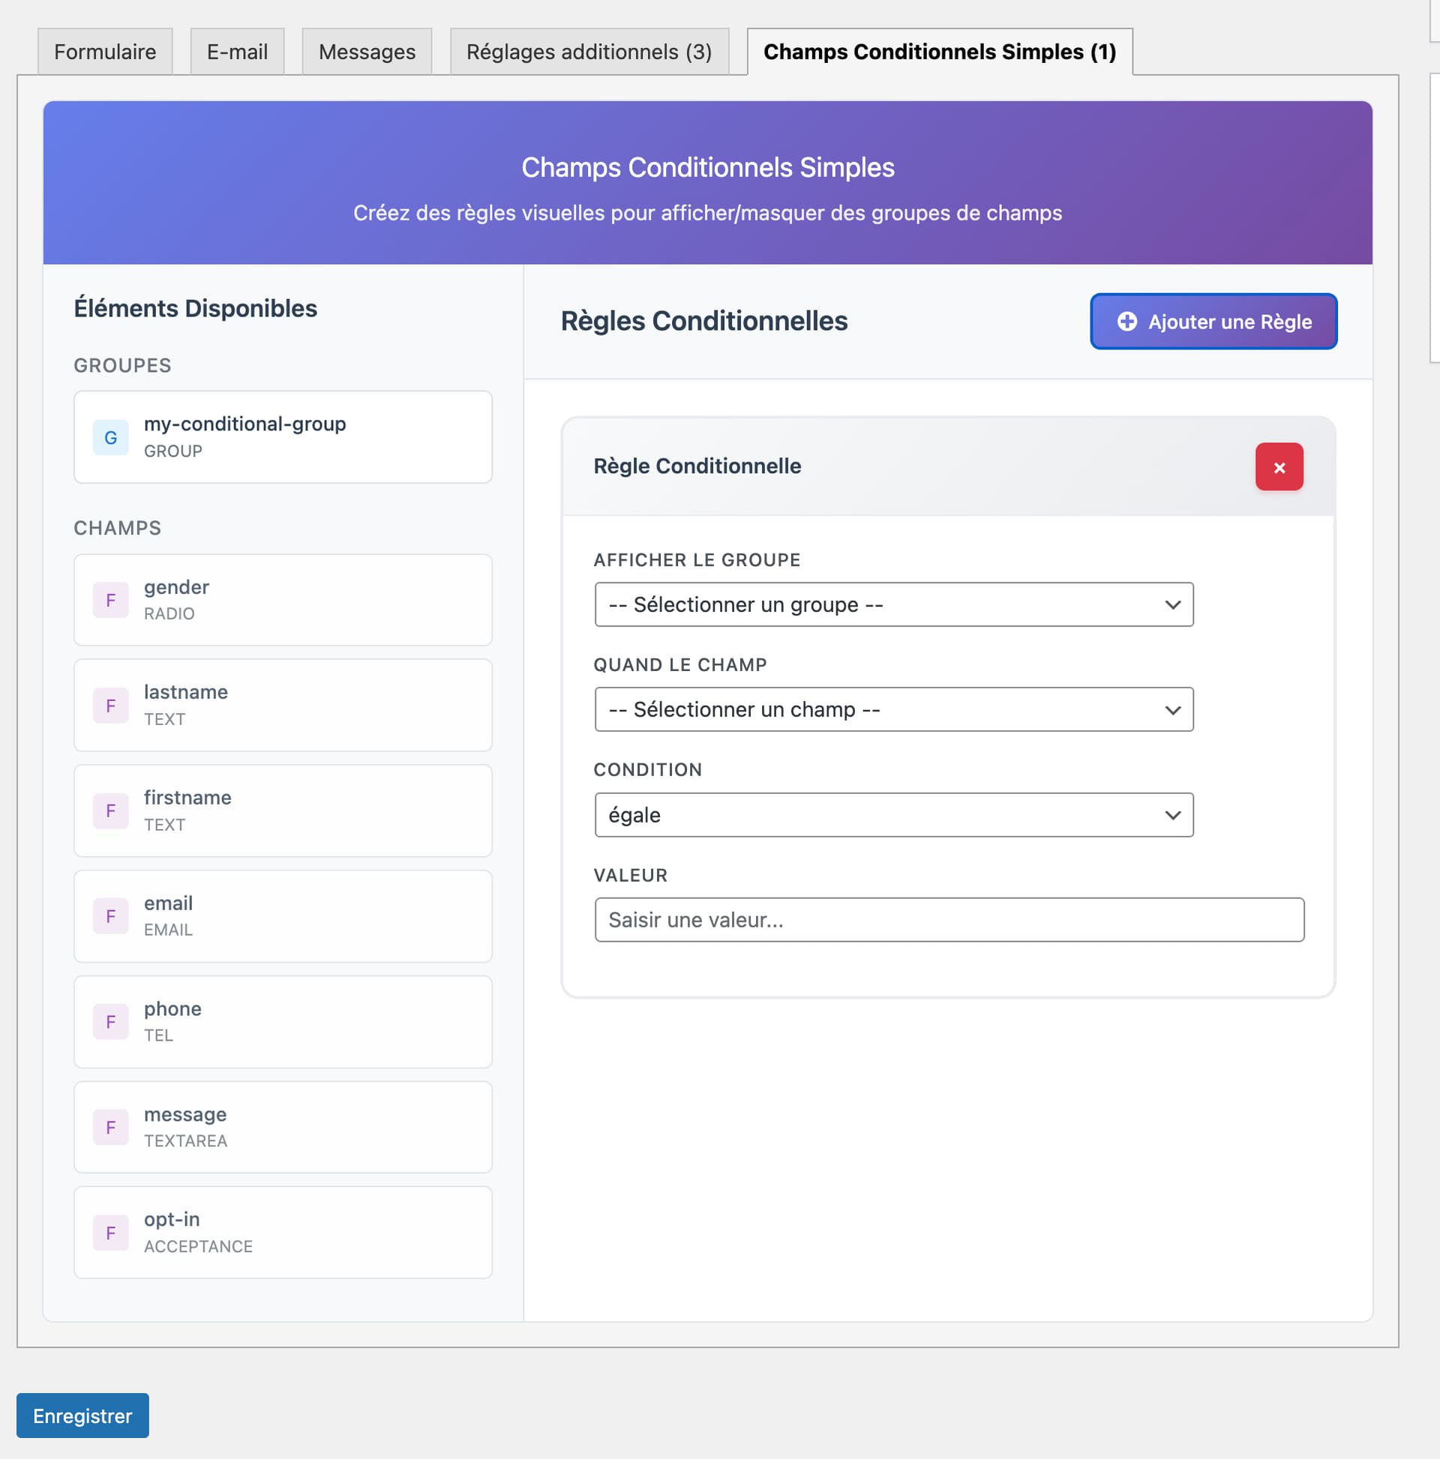
Task: Focus the Valeur input field
Action: click(x=948, y=920)
